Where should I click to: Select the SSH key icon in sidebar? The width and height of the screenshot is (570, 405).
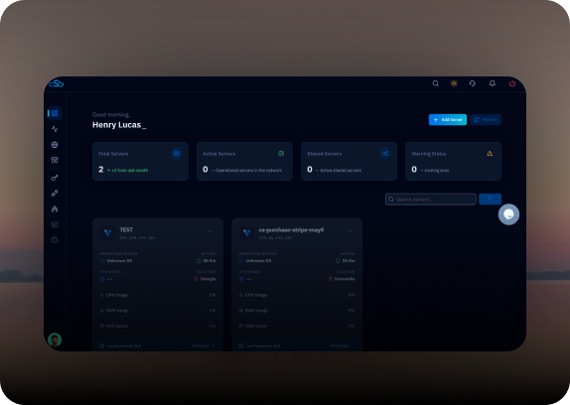pyautogui.click(x=55, y=178)
